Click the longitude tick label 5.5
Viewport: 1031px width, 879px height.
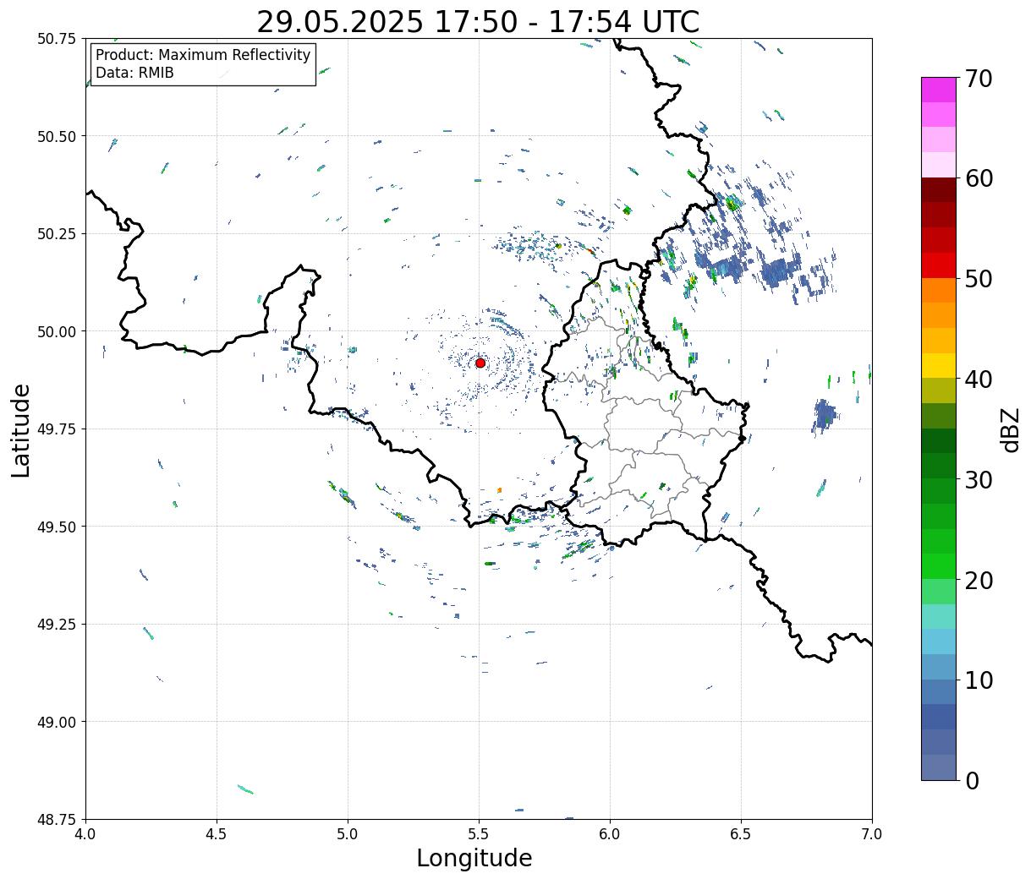pos(479,833)
